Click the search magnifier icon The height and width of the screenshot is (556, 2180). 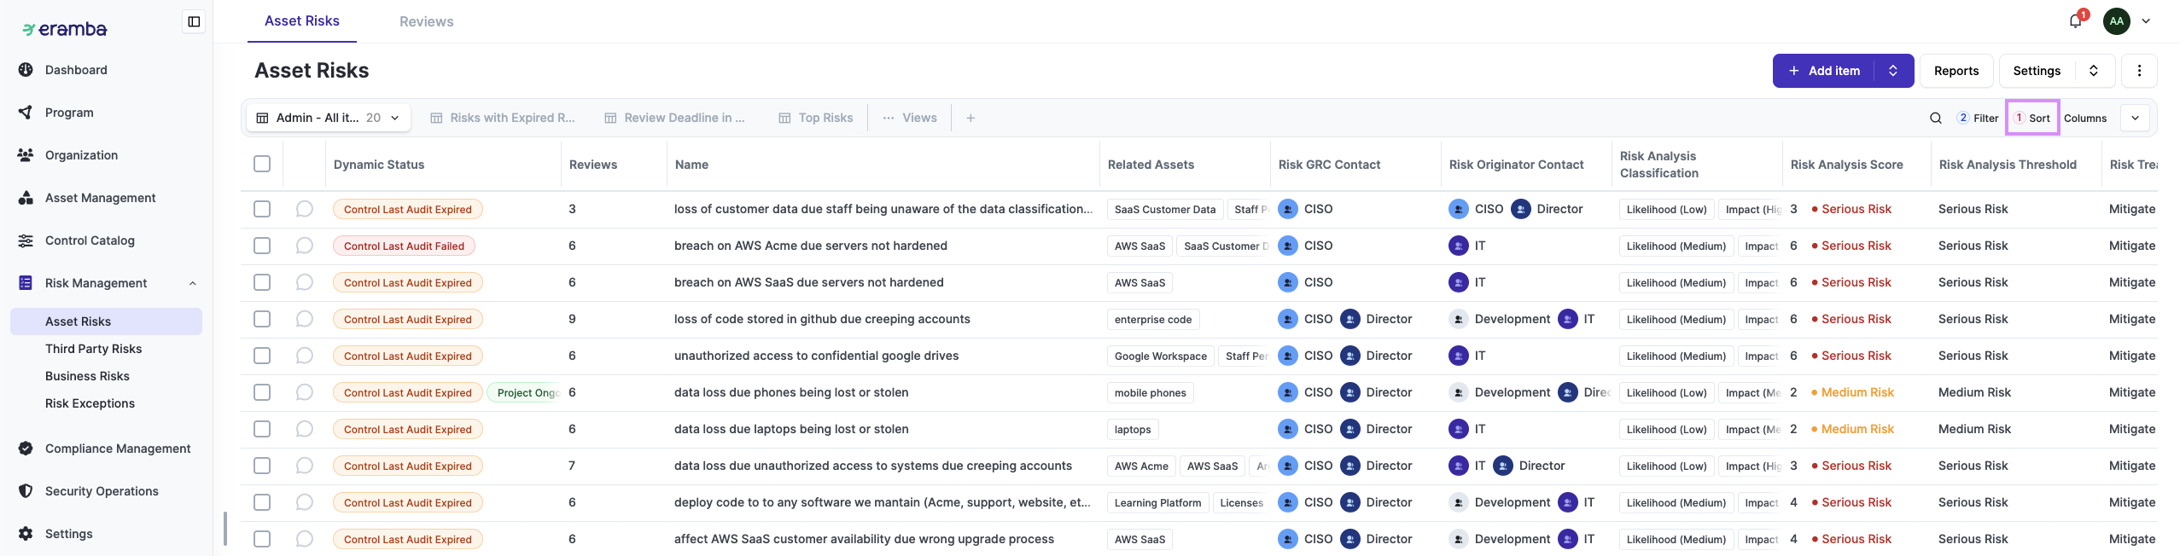click(x=1936, y=119)
